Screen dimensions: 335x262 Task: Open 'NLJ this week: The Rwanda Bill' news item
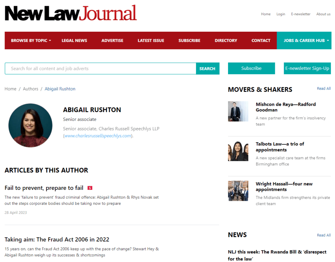[277, 255]
